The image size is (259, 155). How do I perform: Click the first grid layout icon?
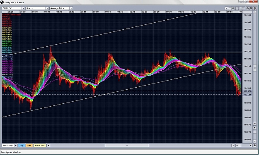coord(237,8)
